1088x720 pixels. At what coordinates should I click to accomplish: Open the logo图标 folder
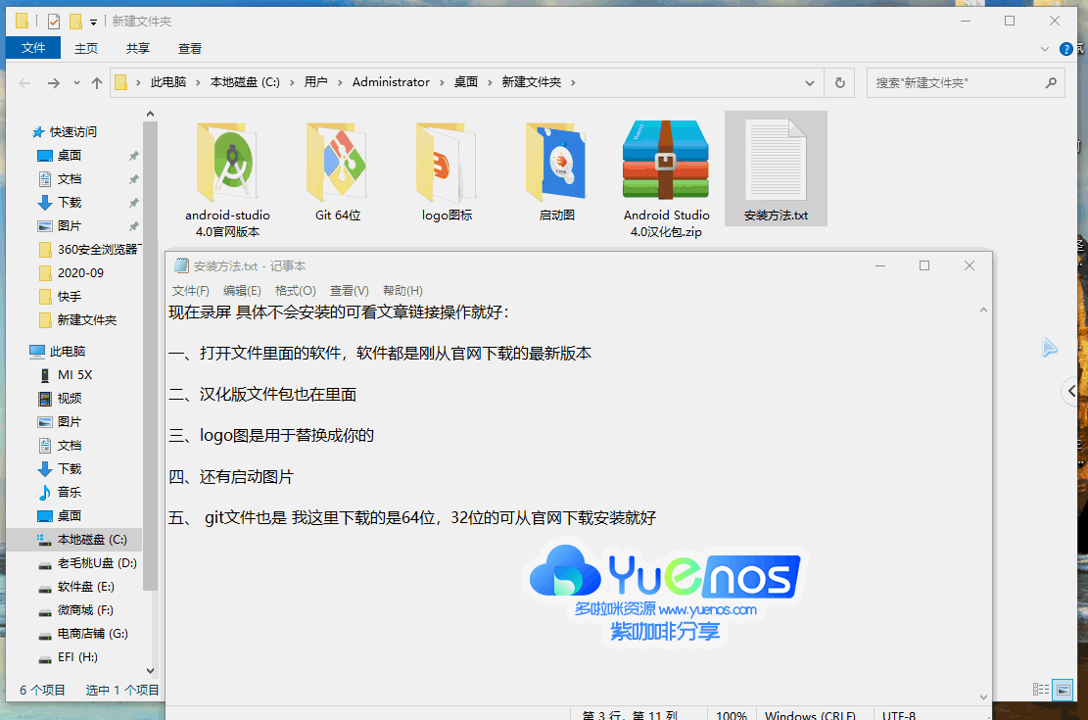[447, 162]
